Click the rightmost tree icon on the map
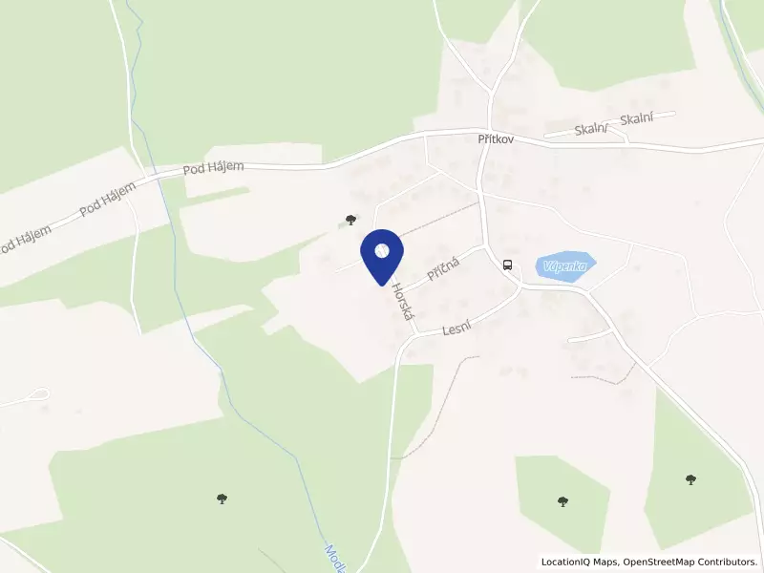 point(690,479)
